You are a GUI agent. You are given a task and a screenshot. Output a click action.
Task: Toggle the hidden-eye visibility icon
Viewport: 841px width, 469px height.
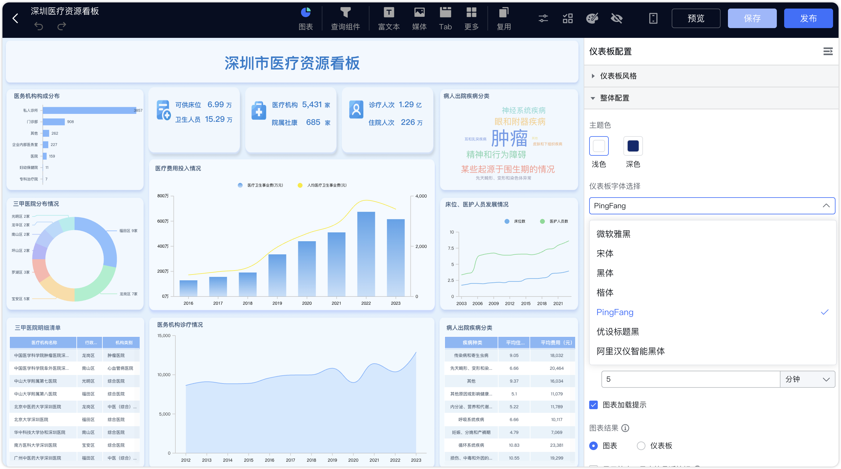(616, 18)
